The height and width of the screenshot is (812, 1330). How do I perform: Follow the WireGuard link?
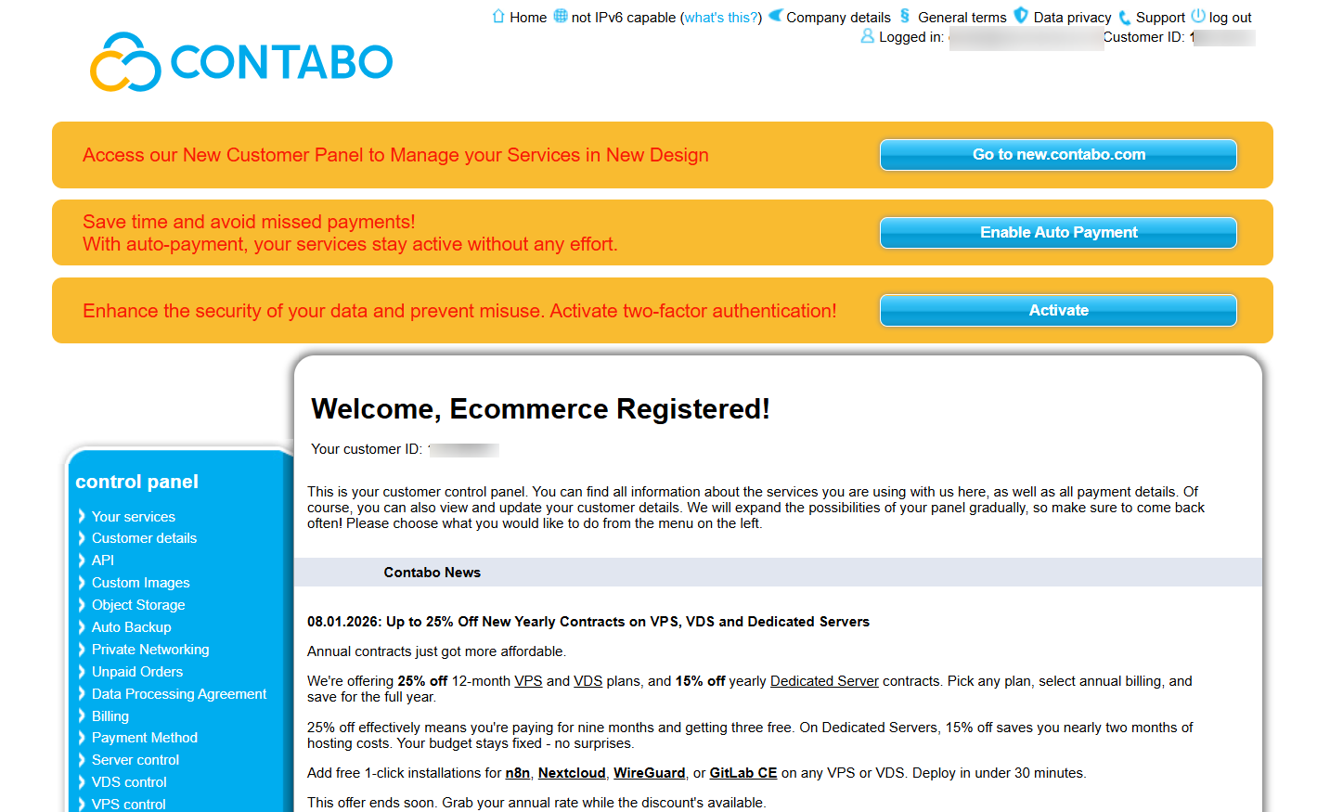click(x=650, y=773)
